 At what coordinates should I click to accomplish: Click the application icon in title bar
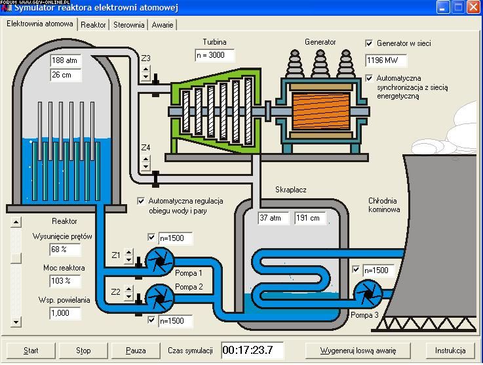click(6, 7)
